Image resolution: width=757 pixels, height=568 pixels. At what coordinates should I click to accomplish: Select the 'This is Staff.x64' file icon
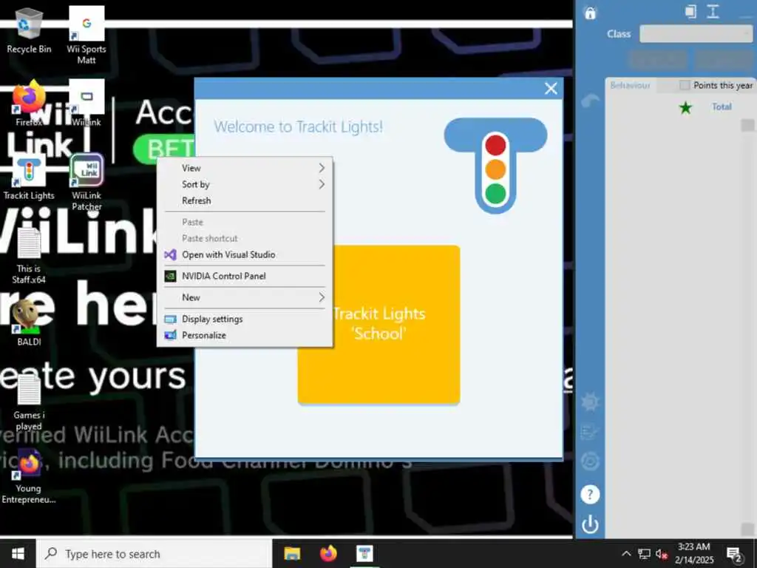[x=29, y=256]
